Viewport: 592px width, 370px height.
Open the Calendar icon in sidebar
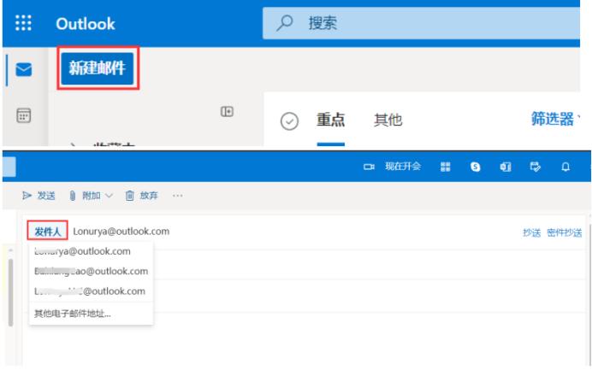point(24,115)
